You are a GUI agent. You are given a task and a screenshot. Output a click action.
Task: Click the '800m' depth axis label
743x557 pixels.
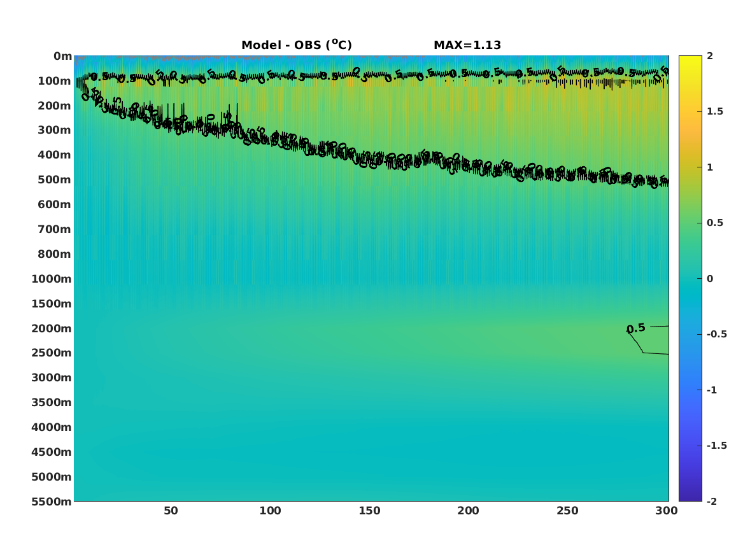pos(55,255)
